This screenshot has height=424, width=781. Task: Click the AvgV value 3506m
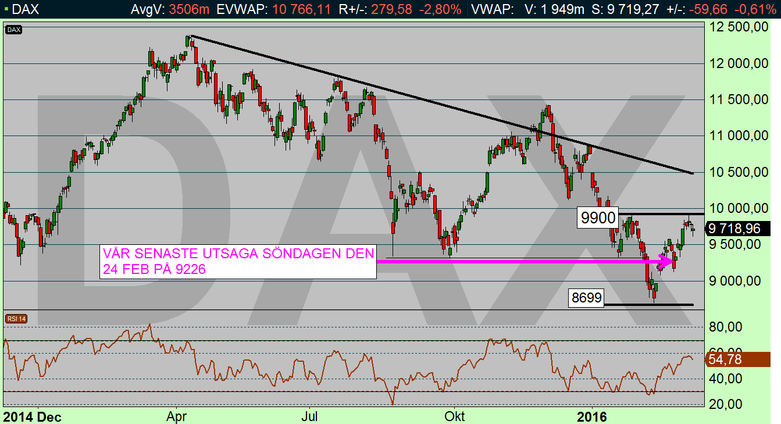(188, 9)
